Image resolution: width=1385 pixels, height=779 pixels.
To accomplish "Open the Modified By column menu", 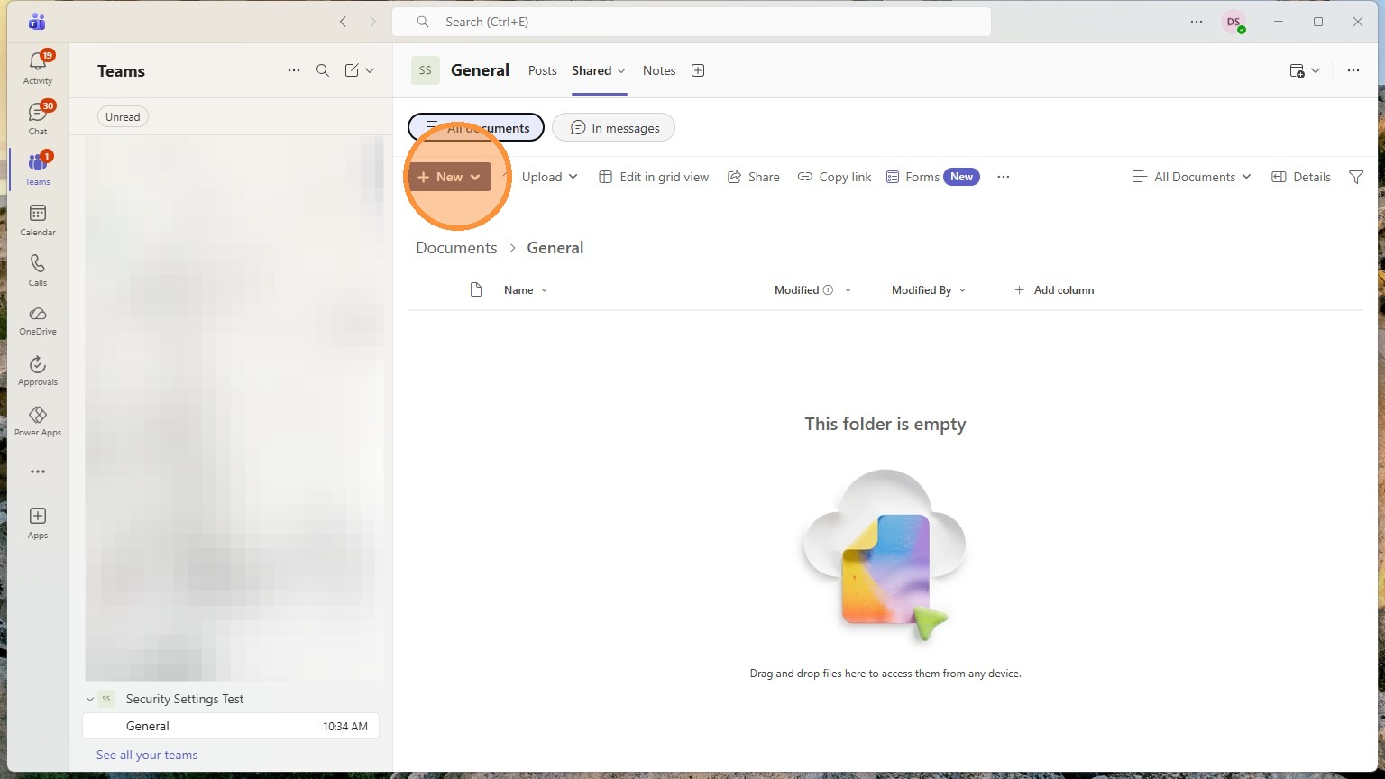I will 929,290.
